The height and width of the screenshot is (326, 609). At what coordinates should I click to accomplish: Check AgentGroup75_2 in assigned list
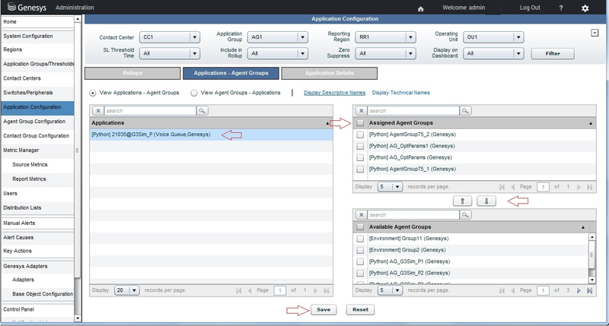[360, 135]
